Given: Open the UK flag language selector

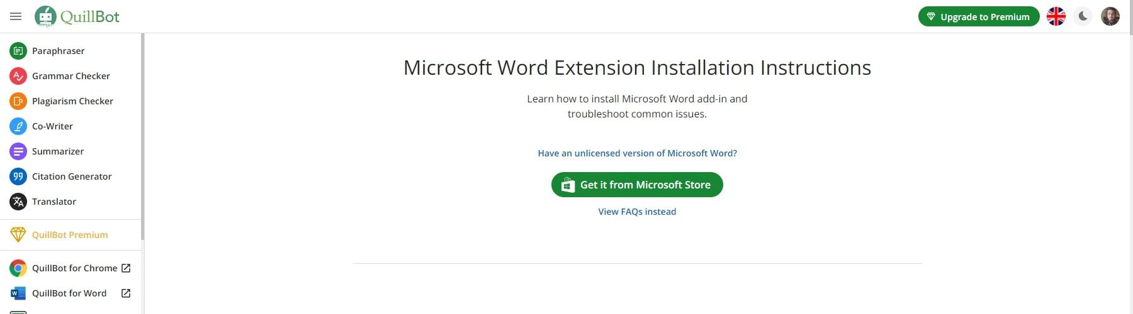Looking at the screenshot, I should [x=1056, y=16].
